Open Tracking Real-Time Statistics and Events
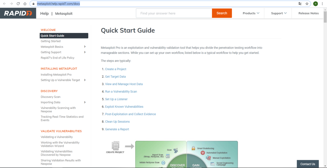Viewport: 327px width, 168px height. click(62, 118)
